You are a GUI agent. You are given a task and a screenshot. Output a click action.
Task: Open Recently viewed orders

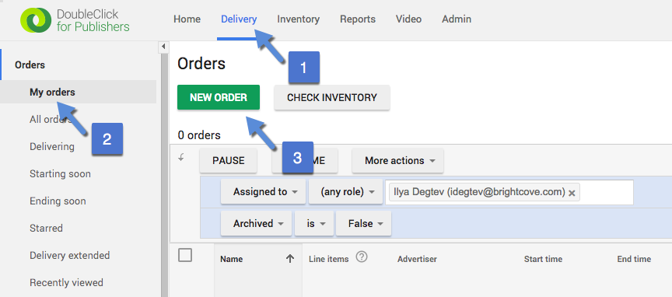(66, 283)
